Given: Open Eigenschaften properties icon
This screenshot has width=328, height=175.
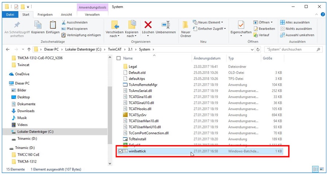Looking at the screenshot, I should point(241,25).
